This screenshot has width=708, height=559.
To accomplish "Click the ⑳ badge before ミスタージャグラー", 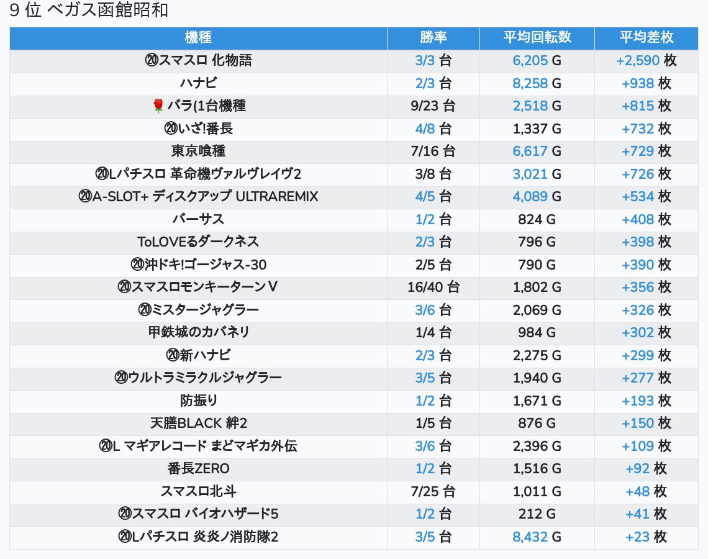I will pos(145,310).
